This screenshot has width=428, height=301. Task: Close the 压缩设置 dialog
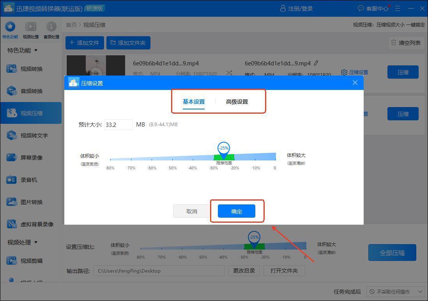click(x=355, y=83)
